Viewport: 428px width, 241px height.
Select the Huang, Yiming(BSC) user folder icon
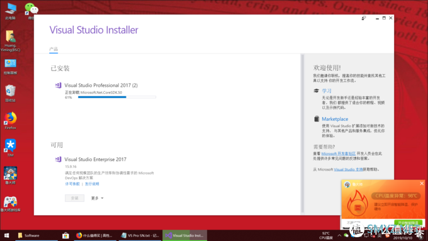click(10, 41)
